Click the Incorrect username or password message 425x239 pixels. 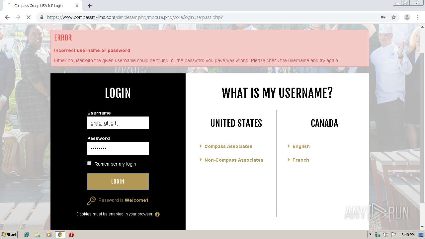tap(92, 50)
